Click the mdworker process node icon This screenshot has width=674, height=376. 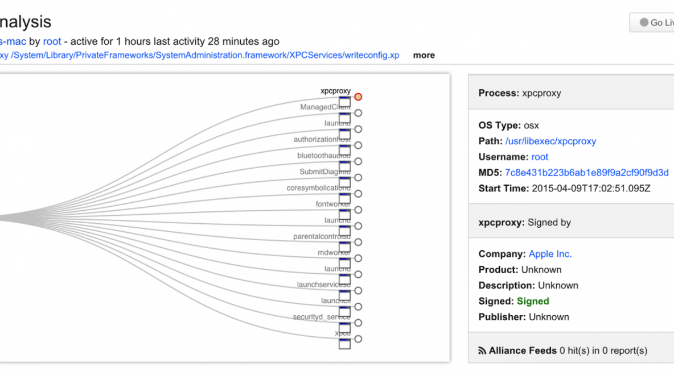pos(344,263)
